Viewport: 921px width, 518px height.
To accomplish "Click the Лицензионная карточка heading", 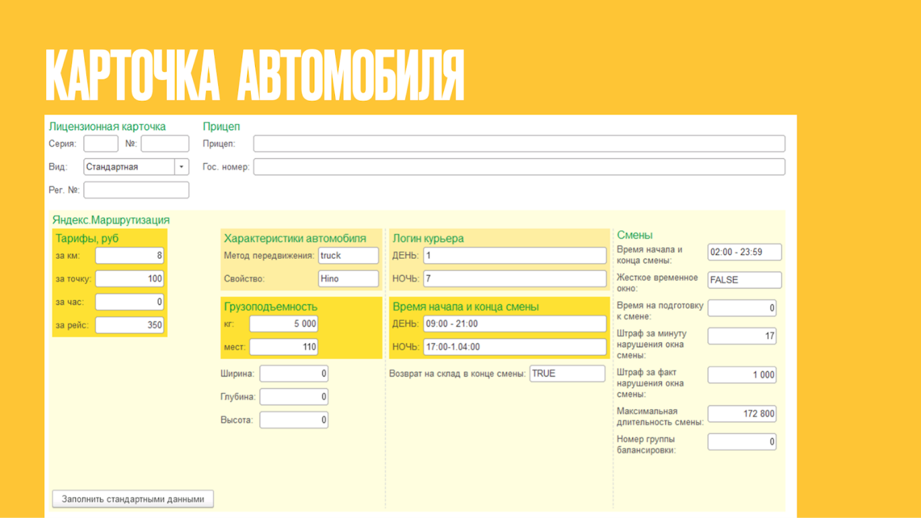I will tap(107, 127).
